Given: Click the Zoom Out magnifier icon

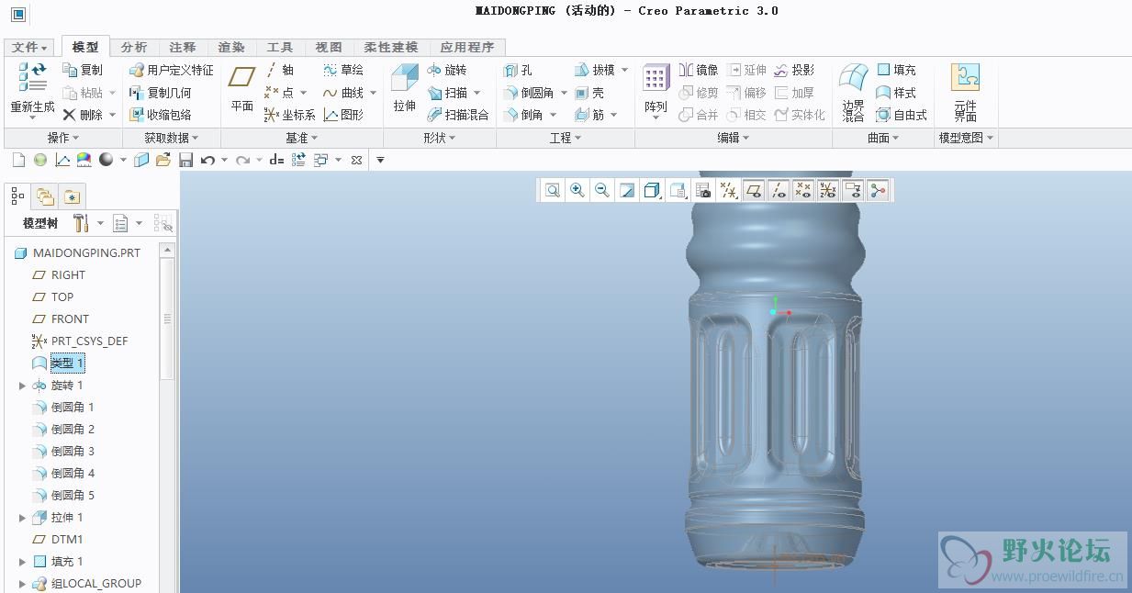Looking at the screenshot, I should [x=602, y=190].
